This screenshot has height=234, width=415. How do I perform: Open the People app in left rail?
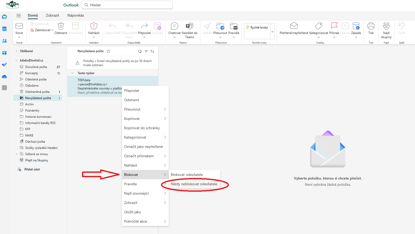tap(4, 41)
